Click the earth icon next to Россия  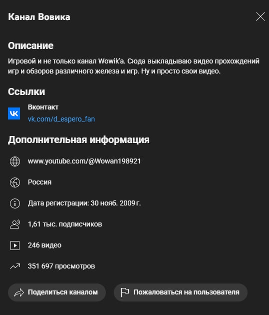(15, 182)
